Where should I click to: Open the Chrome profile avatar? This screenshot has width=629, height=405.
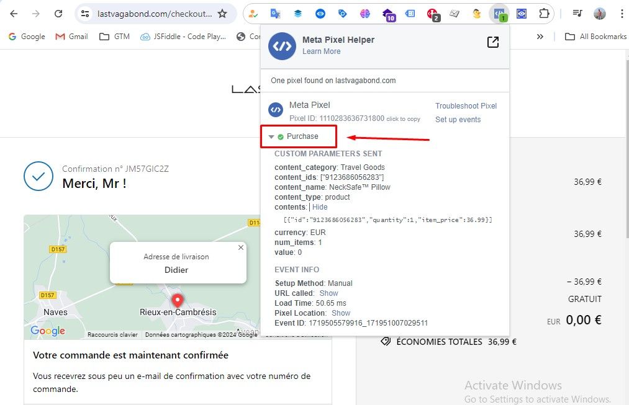[600, 14]
